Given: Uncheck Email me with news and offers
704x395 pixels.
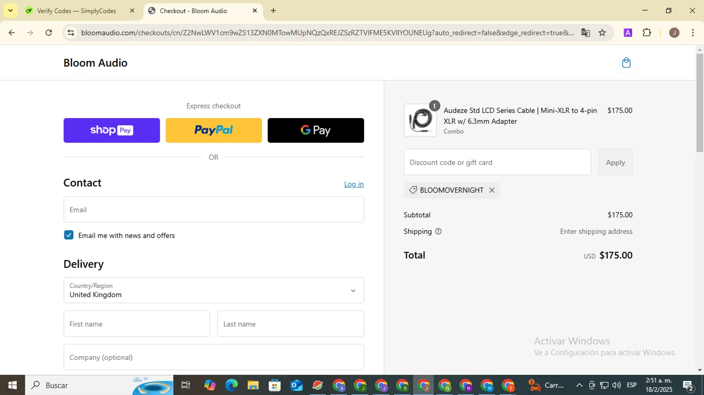Looking at the screenshot, I should click(69, 235).
